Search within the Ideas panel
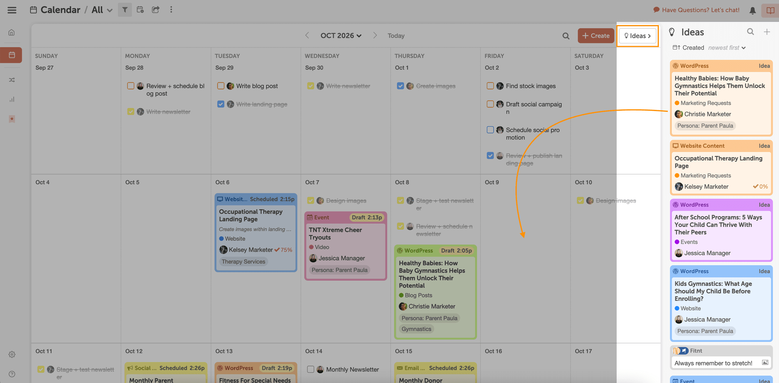Viewport: 779px width, 383px height. point(750,32)
